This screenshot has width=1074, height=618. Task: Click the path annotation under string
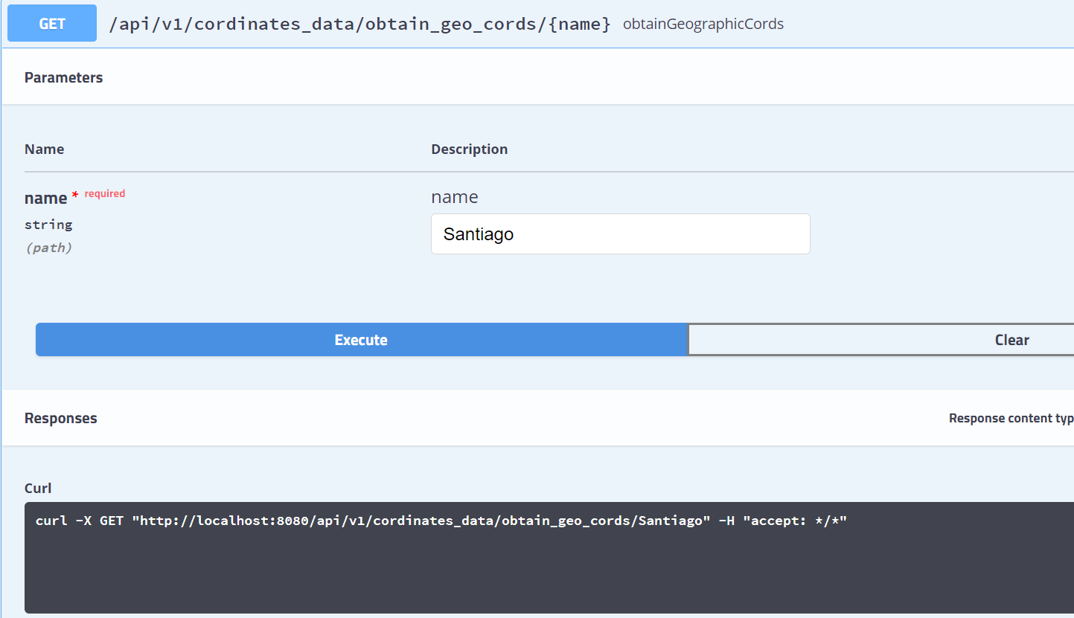point(49,247)
